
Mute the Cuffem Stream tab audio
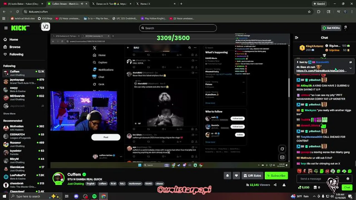pos(82,4)
